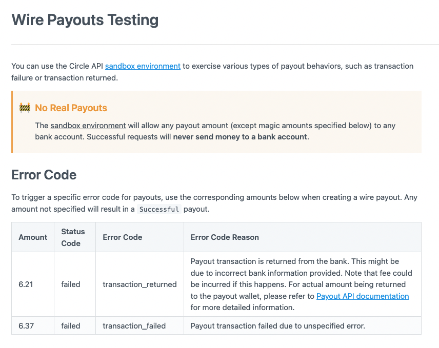Click the unspecified error reason text

click(278, 326)
